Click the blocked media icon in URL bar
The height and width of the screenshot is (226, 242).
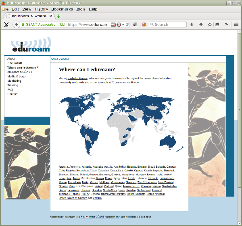pyautogui.click(x=113, y=25)
